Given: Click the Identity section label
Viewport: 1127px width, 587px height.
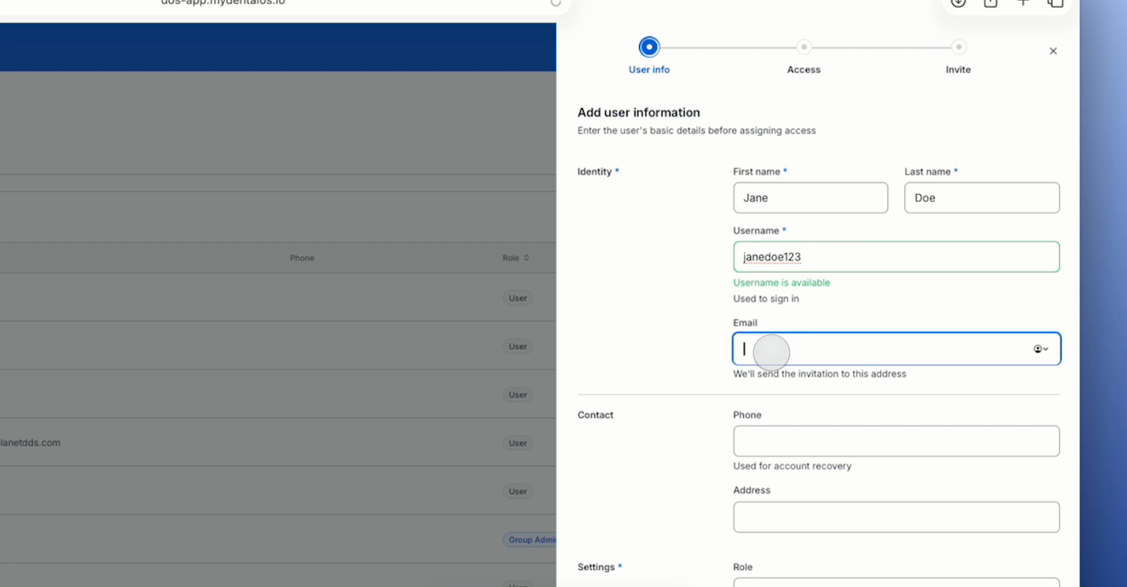Looking at the screenshot, I should (x=595, y=172).
